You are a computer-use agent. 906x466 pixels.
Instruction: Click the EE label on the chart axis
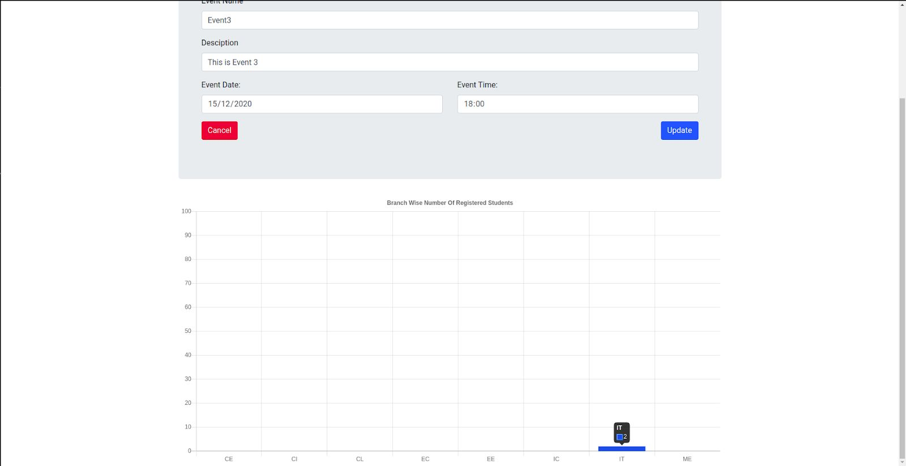point(491,459)
